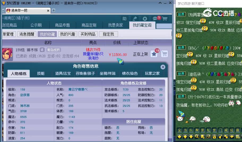
Task: Click the left arrow icon in the chat toolbar
Action: tap(179, 136)
